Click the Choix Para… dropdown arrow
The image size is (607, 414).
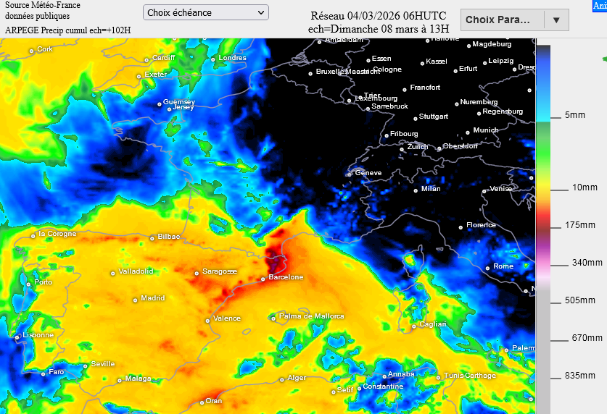coord(556,20)
